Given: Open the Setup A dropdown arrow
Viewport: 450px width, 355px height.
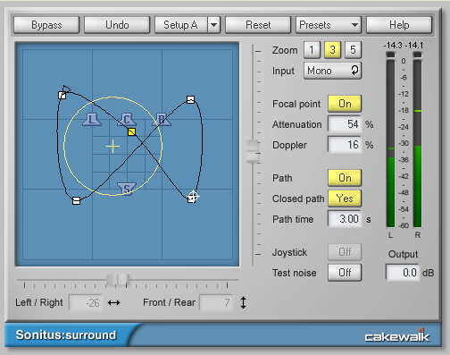Looking at the screenshot, I should click(x=214, y=25).
